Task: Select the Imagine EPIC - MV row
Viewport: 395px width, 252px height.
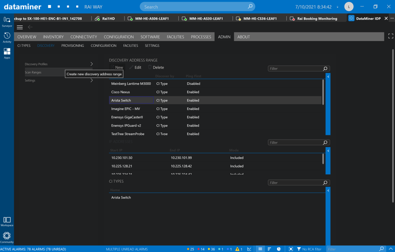Action: coord(215,109)
